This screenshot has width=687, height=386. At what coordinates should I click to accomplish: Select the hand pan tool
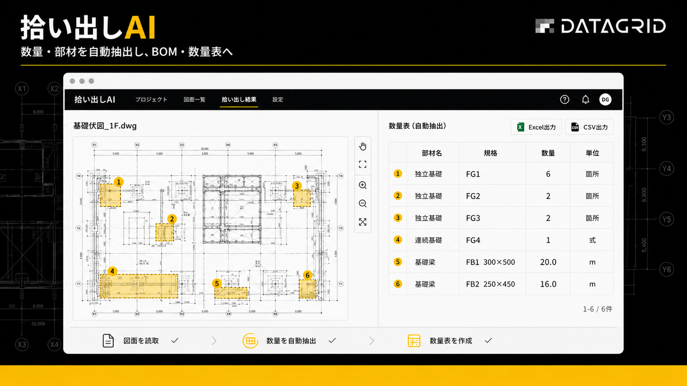point(363,146)
